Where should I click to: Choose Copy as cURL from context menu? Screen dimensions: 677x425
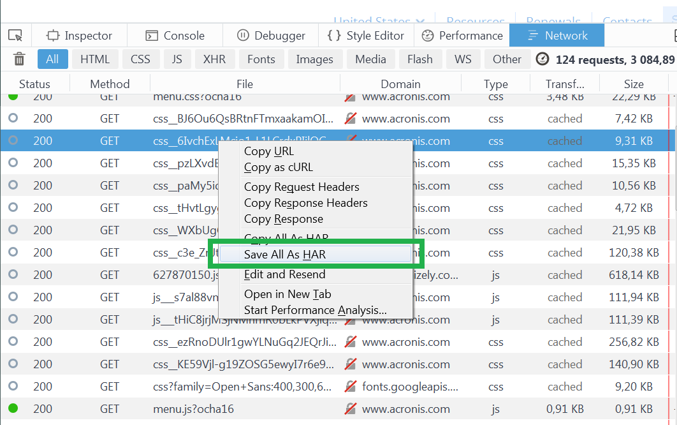point(279,167)
